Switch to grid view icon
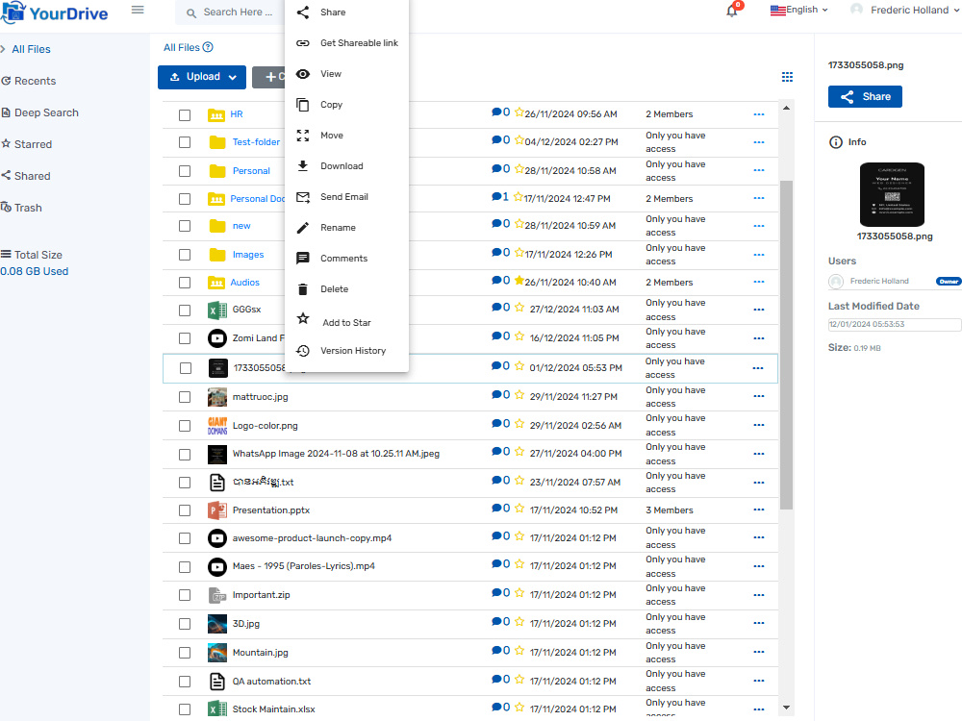The height and width of the screenshot is (721, 962). pos(787,77)
